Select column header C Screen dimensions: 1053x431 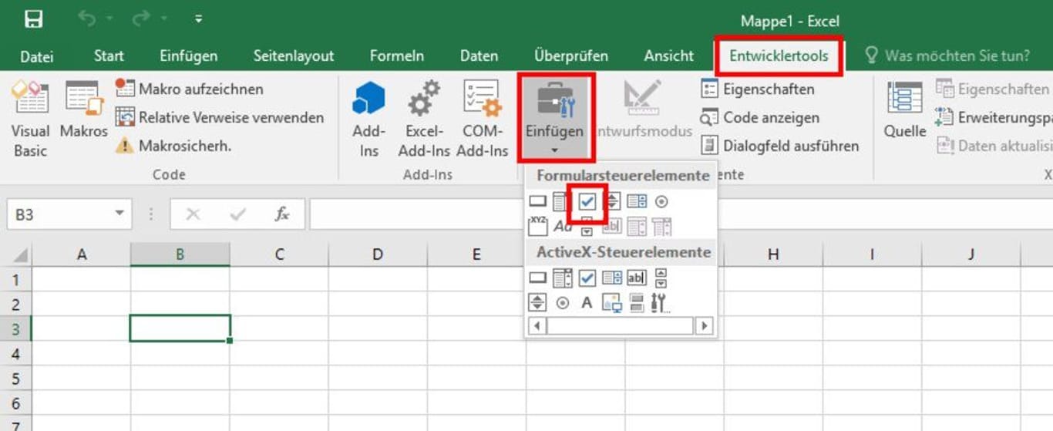[279, 254]
